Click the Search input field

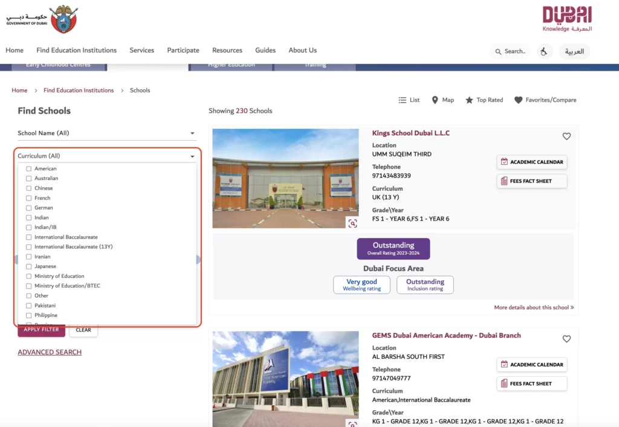[510, 52]
